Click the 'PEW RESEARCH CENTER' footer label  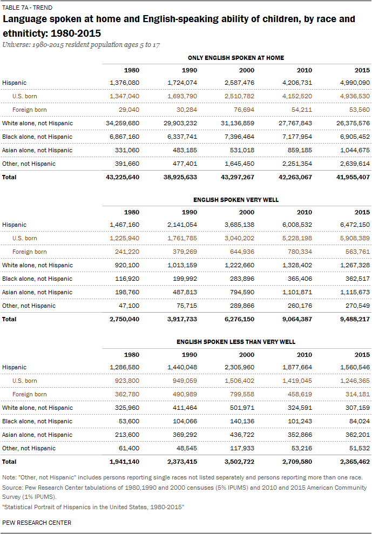pos(37,523)
